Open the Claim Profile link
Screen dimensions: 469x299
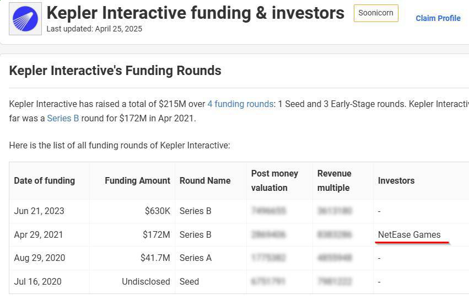click(438, 18)
